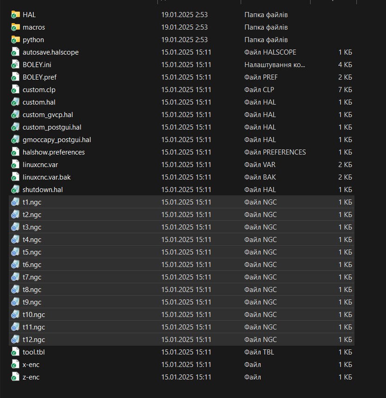
Task: Select file name autosave.halscope
Action: (50, 52)
